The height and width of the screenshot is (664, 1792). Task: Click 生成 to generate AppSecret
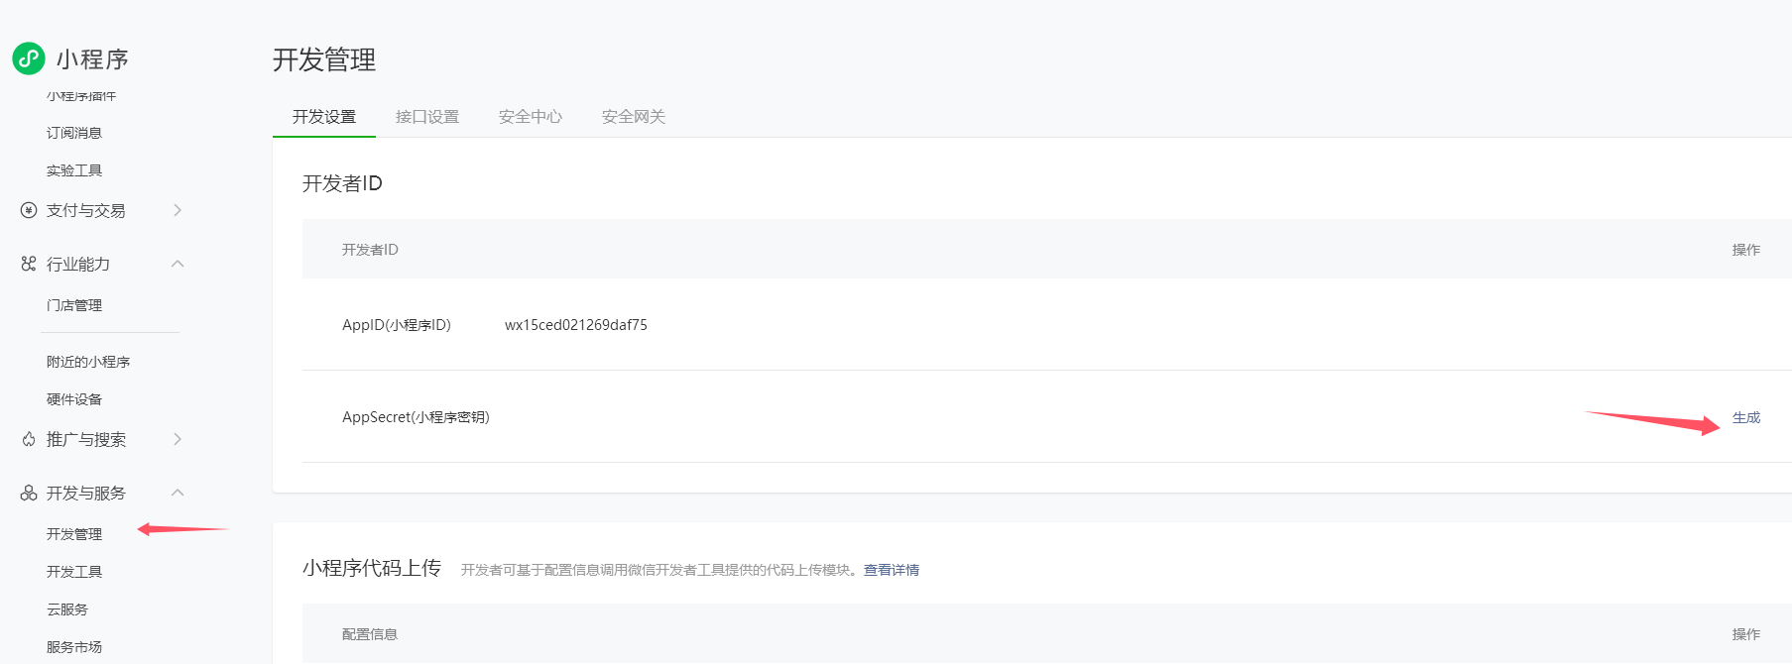(x=1745, y=417)
